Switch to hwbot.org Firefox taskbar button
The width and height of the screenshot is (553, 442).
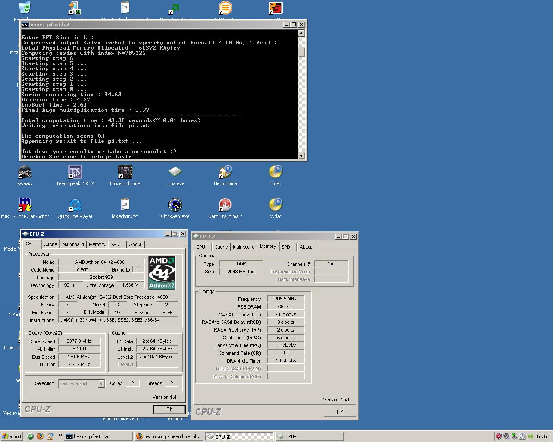[x=168, y=436]
